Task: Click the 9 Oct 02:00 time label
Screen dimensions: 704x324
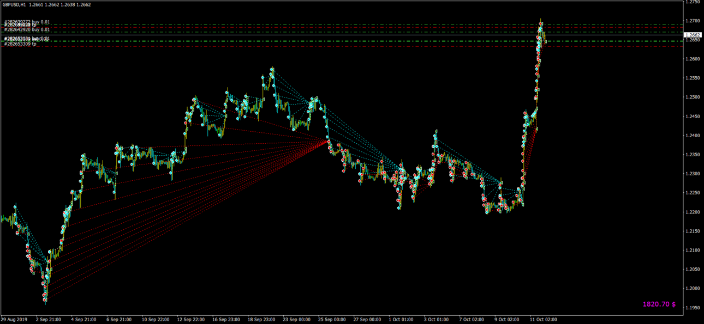Action: pyautogui.click(x=507, y=320)
